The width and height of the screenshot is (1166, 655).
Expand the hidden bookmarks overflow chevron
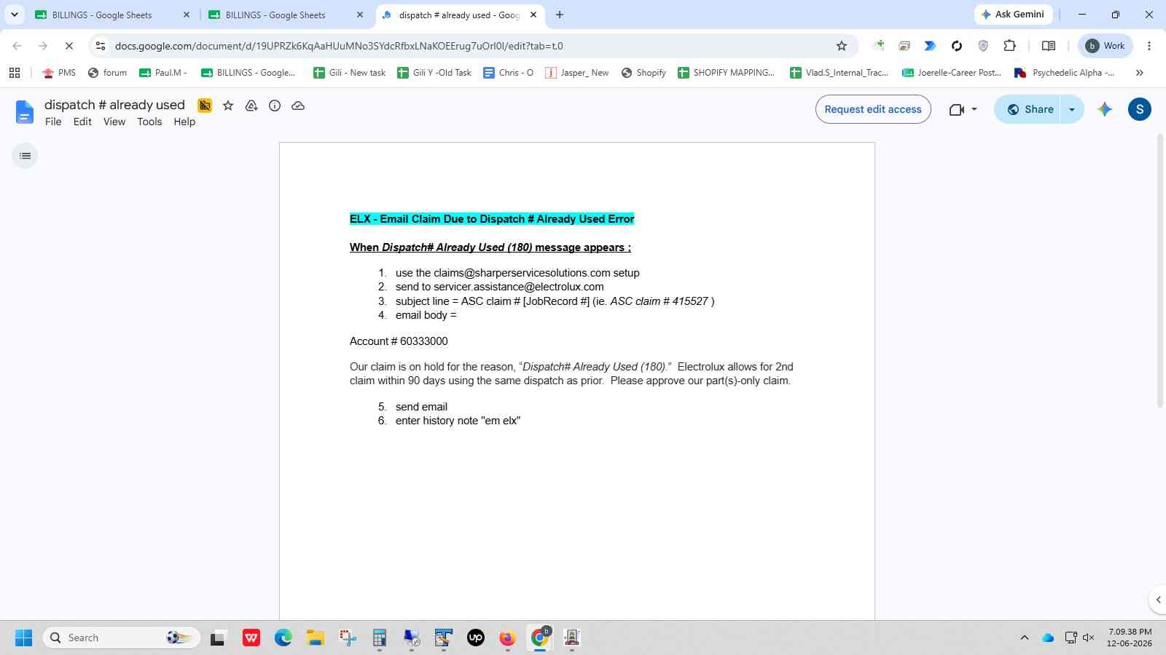tap(1140, 73)
